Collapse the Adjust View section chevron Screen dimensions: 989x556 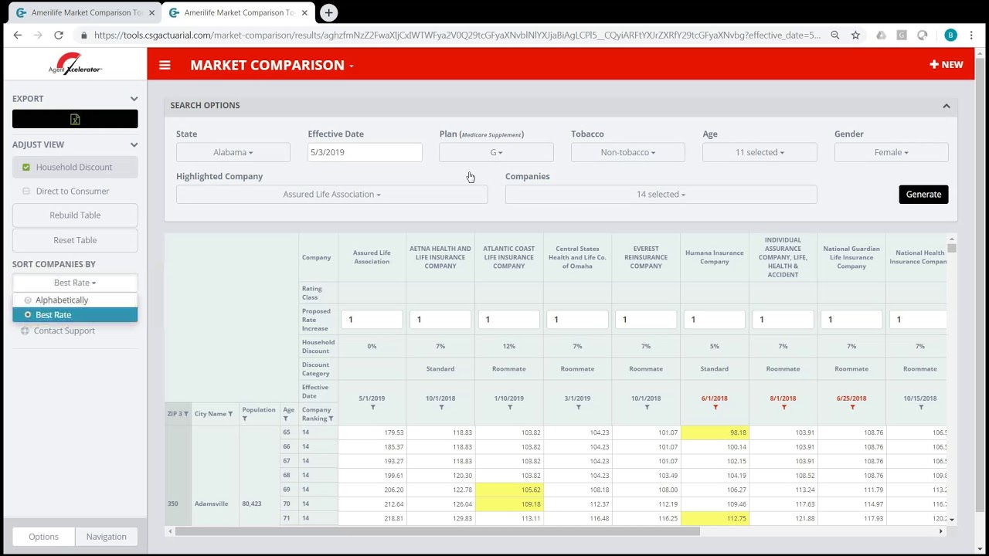[x=134, y=144]
